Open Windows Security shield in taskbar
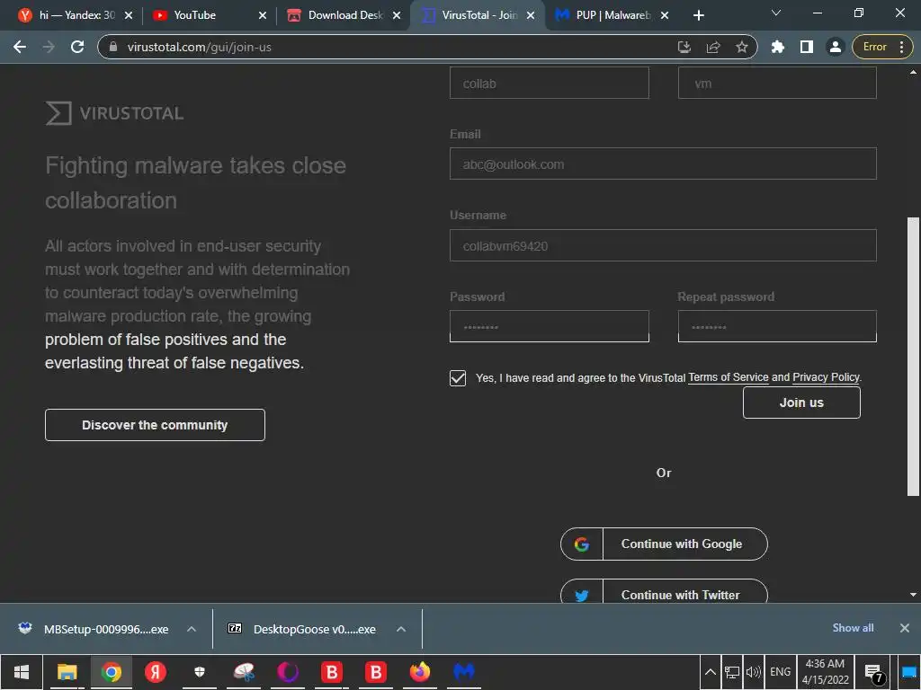The height and width of the screenshot is (690, 921). tap(199, 672)
